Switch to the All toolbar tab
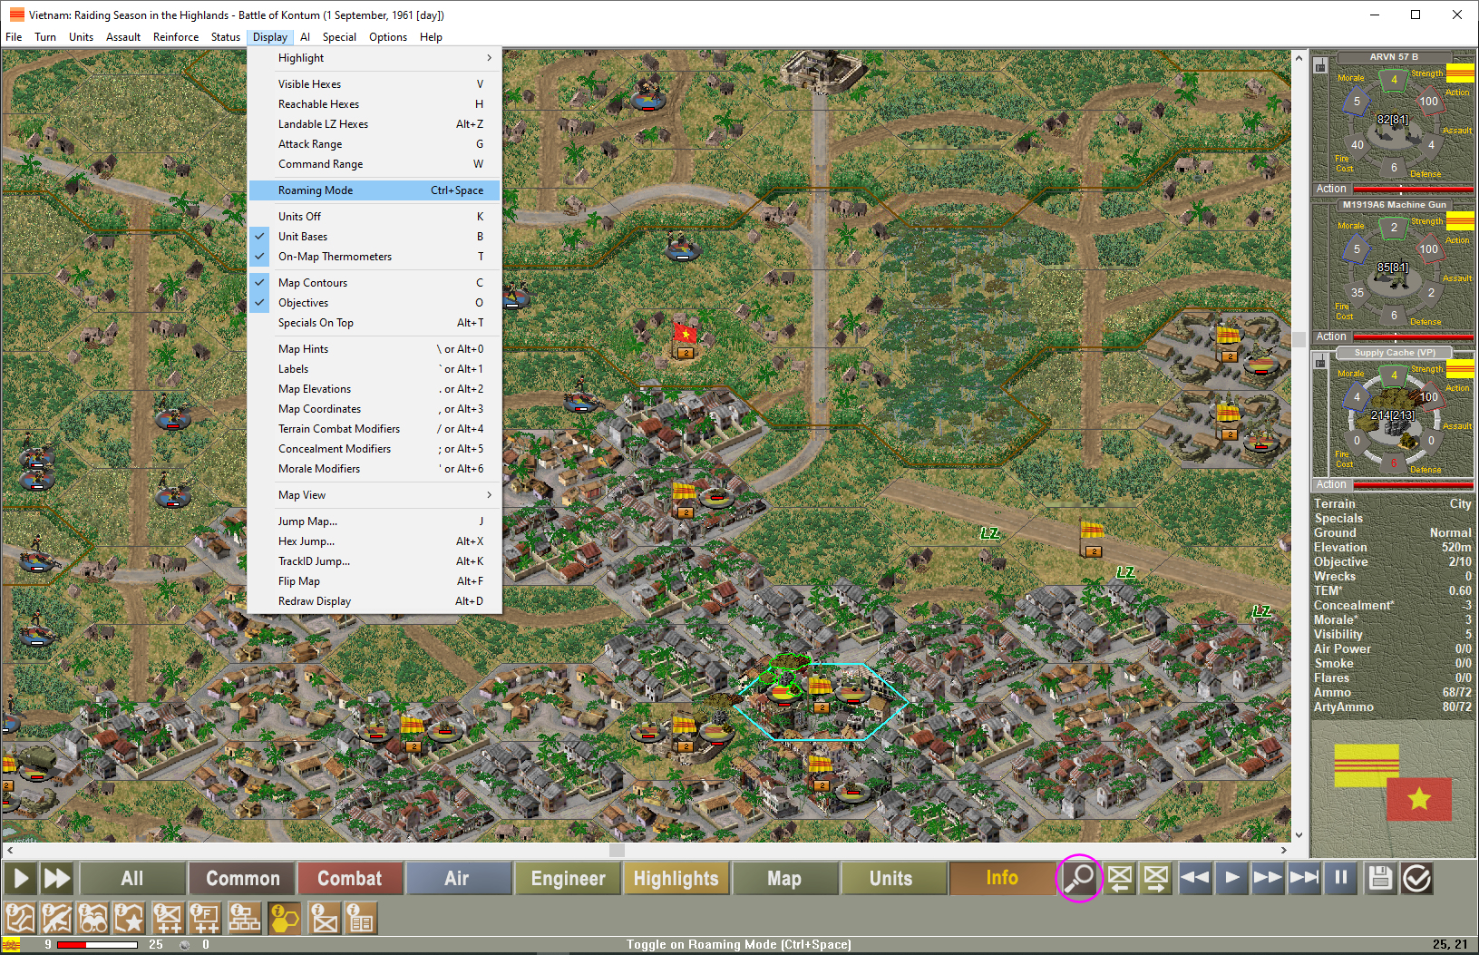1479x955 pixels. 132,878
